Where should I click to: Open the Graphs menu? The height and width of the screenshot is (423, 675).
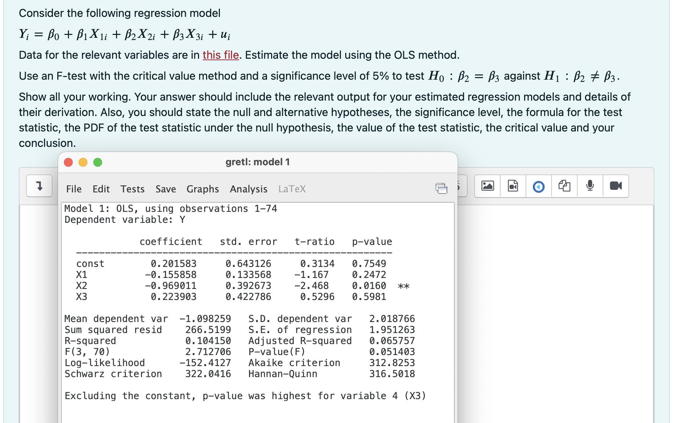point(203,189)
